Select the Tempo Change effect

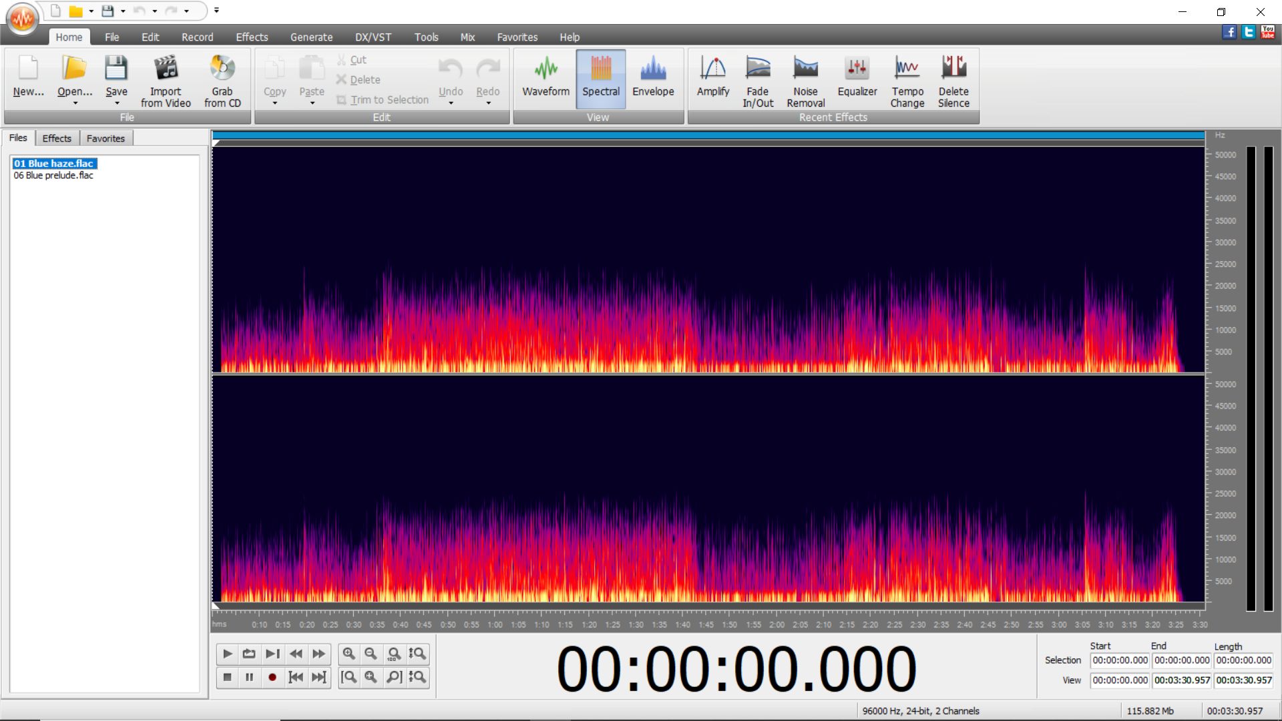[907, 81]
